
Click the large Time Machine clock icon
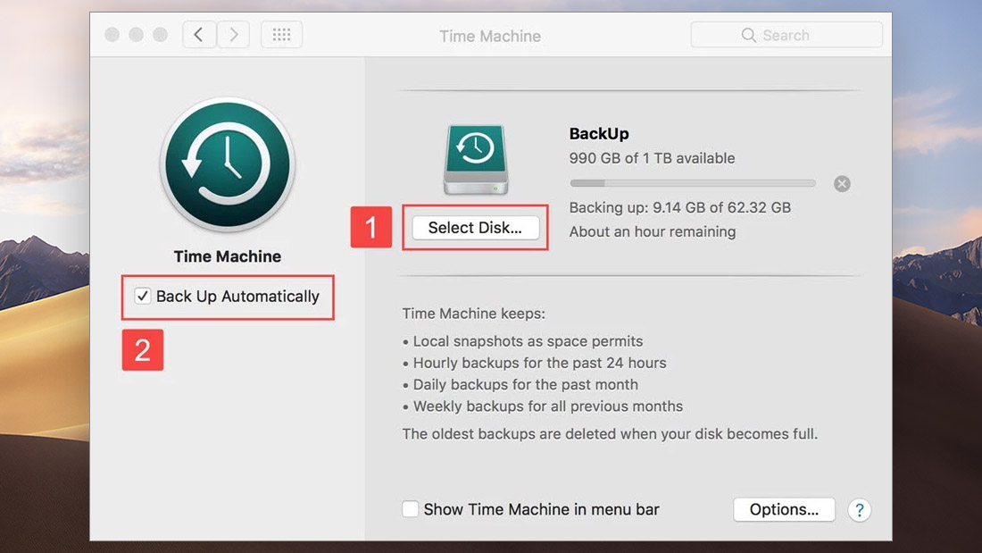tap(228, 165)
